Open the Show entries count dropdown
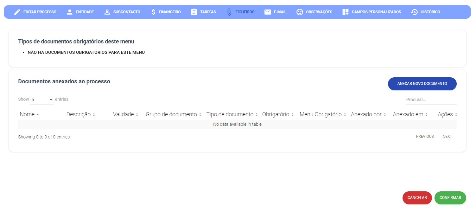Image resolution: width=476 pixels, height=211 pixels. coord(42,99)
